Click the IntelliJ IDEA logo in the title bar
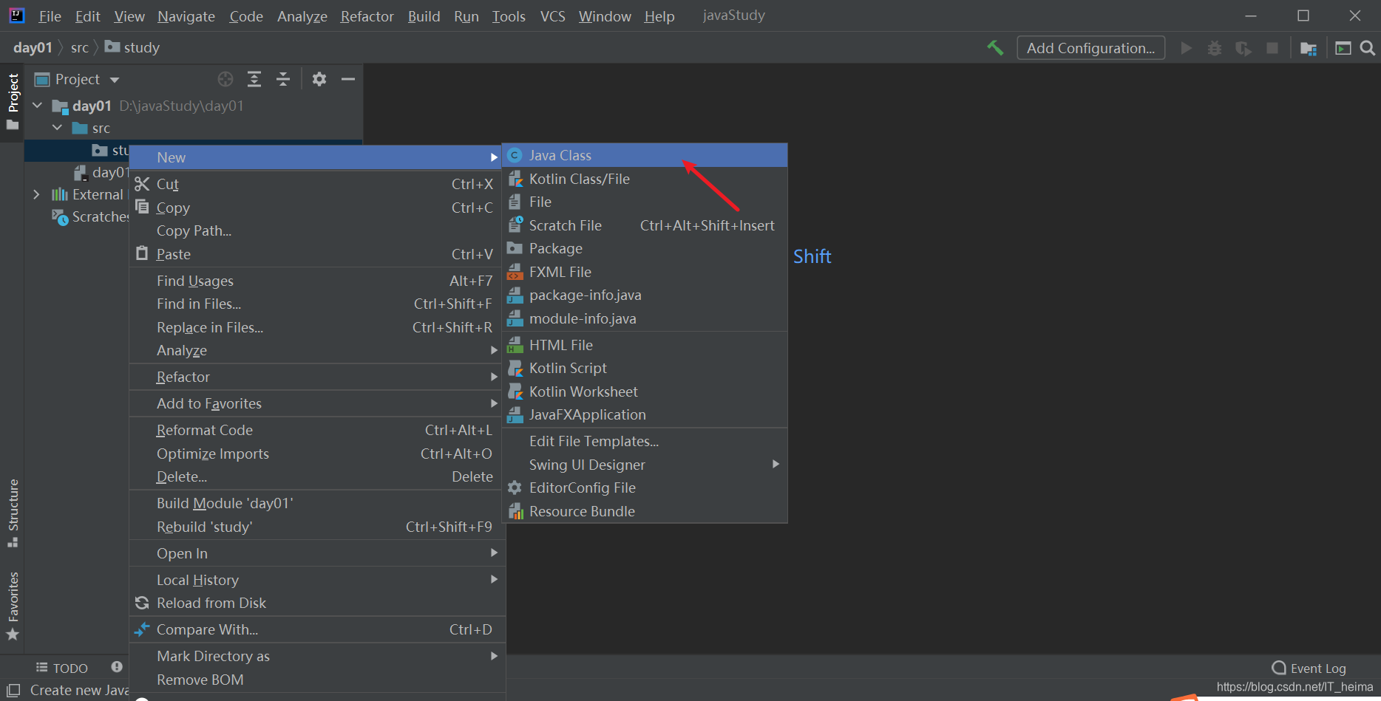Image resolution: width=1381 pixels, height=701 pixels. click(16, 16)
